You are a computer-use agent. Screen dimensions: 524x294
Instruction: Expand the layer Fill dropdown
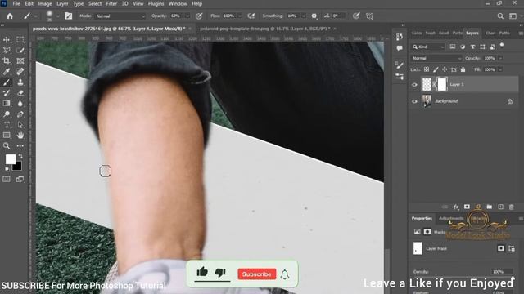[x=500, y=69]
